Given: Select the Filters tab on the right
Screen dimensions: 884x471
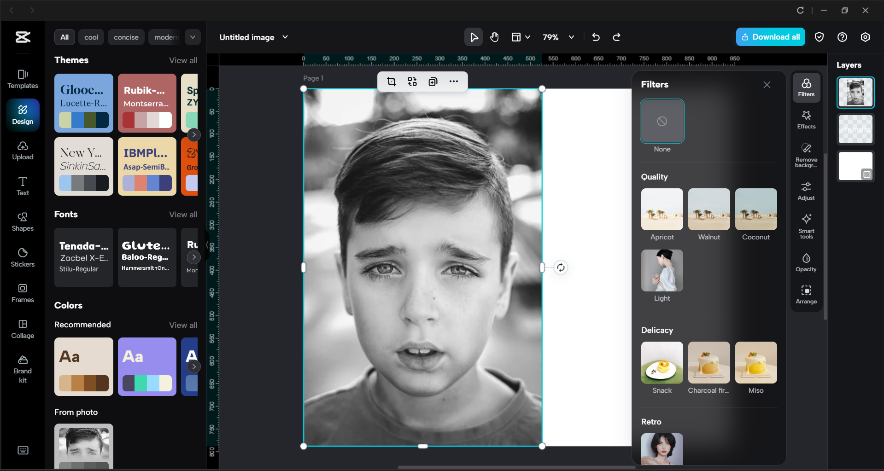Looking at the screenshot, I should (806, 87).
